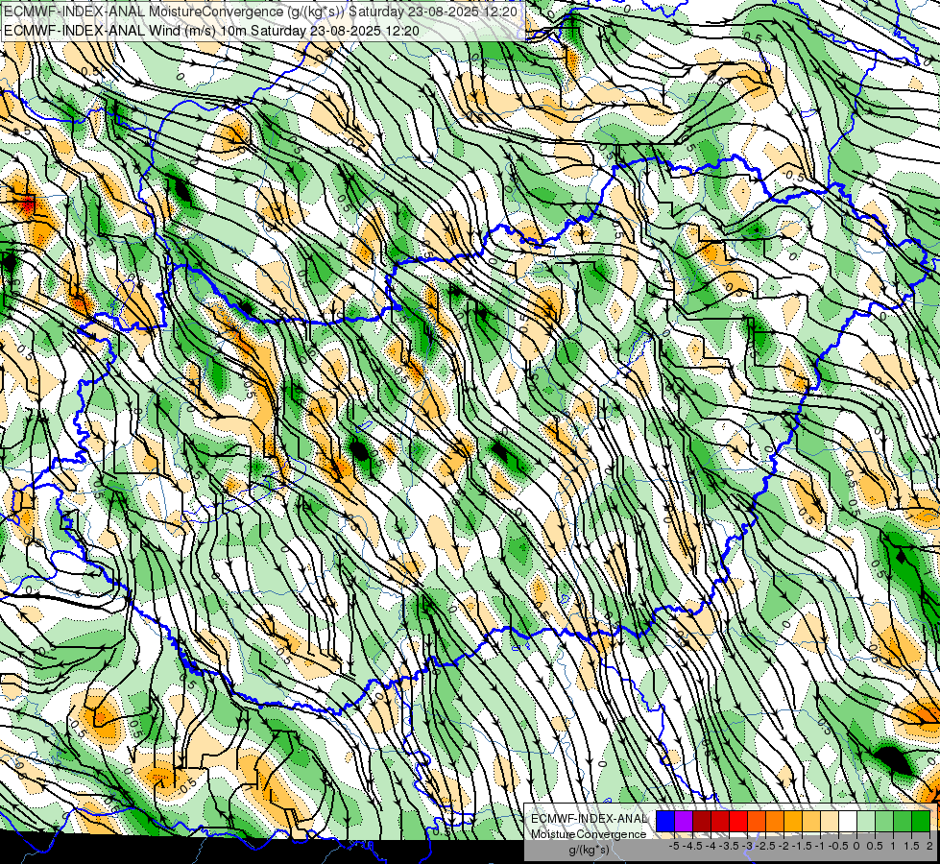Click the darkest green legend swatch
Image resolution: width=940 pixels, height=864 pixels.
(x=921, y=822)
